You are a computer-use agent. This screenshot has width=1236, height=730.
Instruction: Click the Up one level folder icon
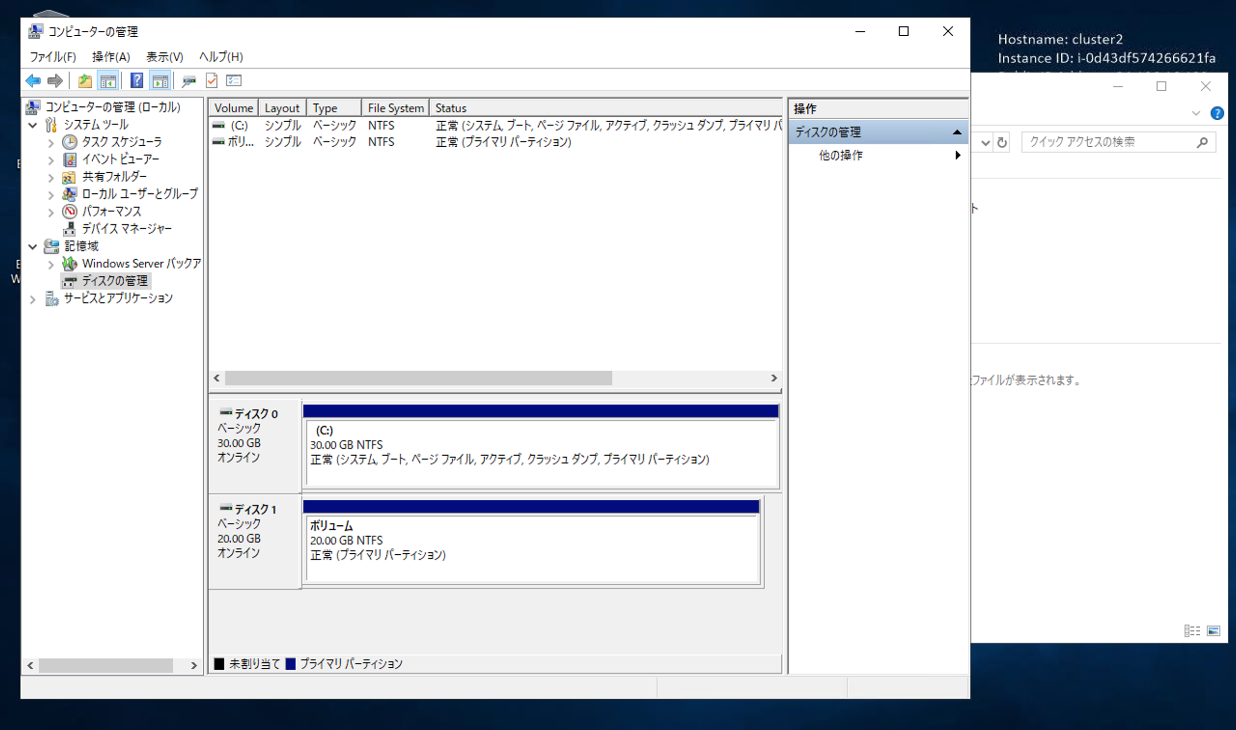click(84, 80)
